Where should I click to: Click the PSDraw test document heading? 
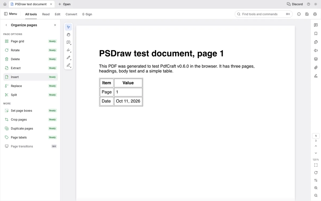(x=161, y=53)
